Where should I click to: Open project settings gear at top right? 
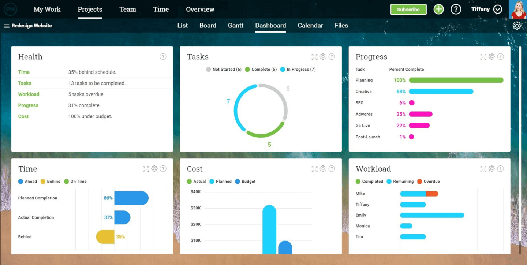pos(517,26)
